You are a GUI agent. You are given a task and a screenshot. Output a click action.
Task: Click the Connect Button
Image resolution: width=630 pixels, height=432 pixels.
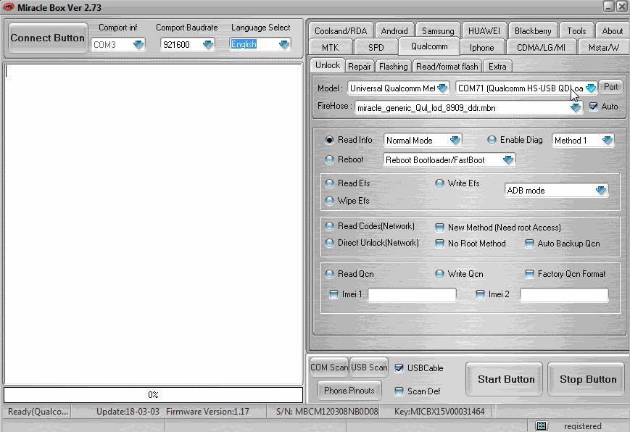[47, 38]
